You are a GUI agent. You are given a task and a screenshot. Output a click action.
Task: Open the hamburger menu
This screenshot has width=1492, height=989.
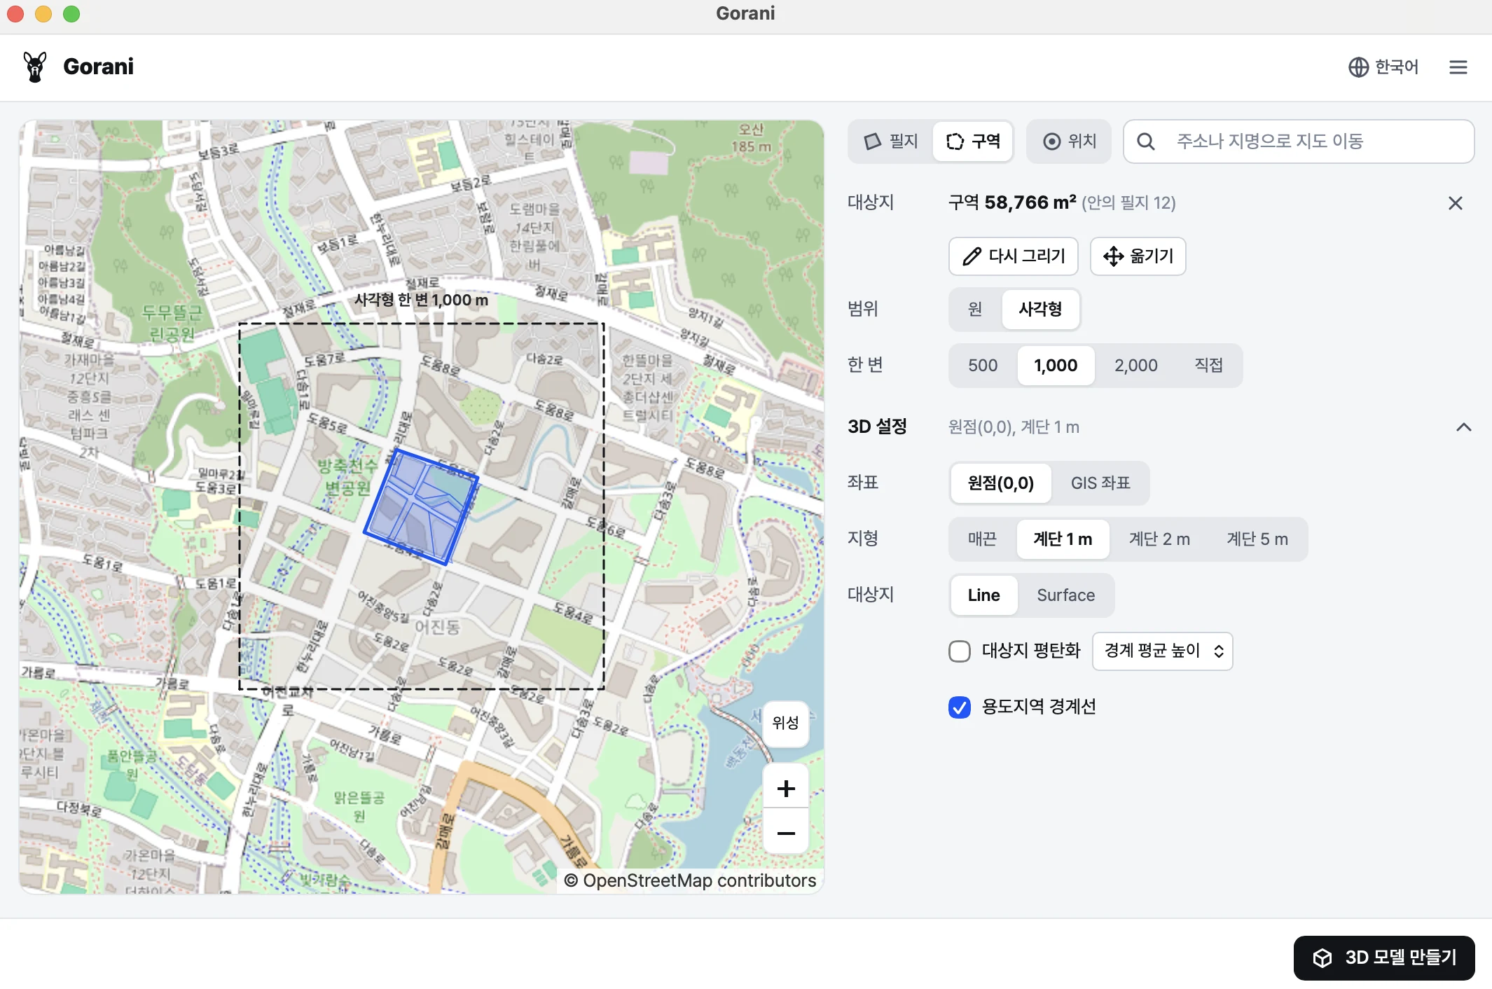1458,67
